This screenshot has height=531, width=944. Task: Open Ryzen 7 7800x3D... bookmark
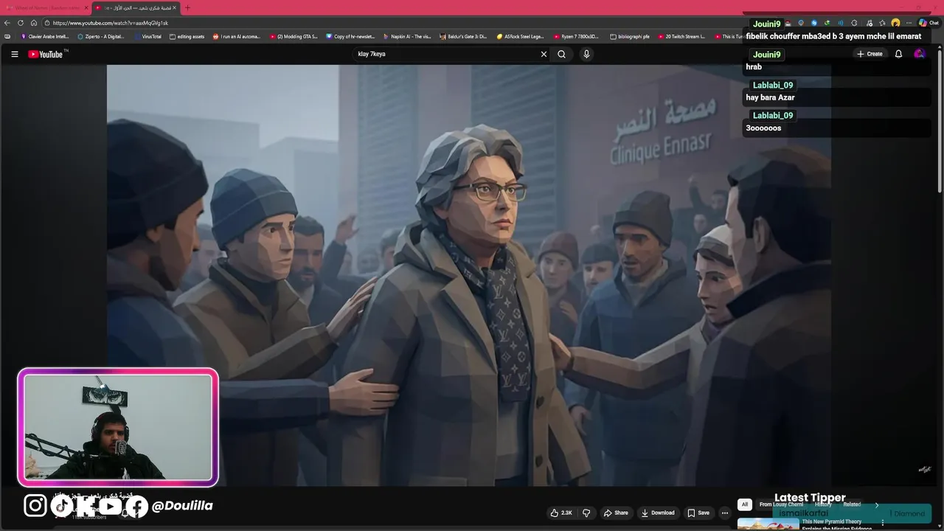tap(577, 36)
